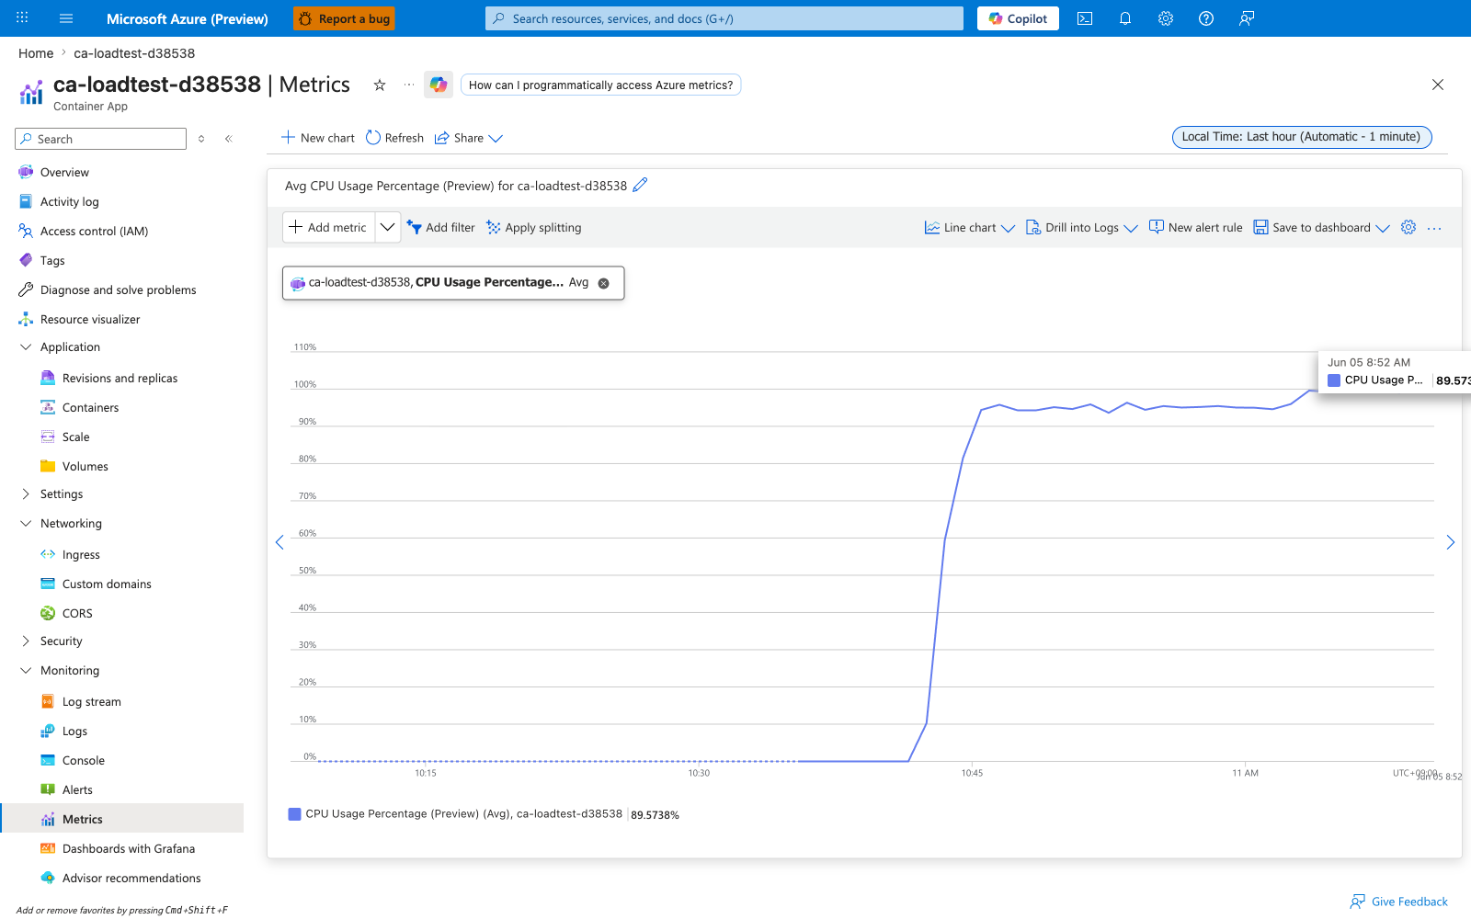This screenshot has width=1471, height=919.
Task: Open chart settings gear icon
Action: (1408, 227)
